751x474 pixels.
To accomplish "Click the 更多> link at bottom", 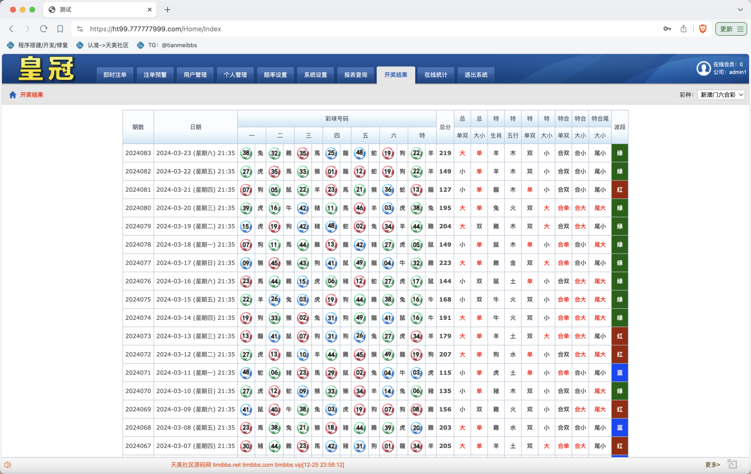I will (712, 464).
